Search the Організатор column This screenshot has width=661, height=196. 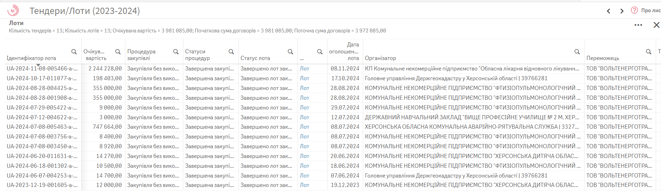(577, 52)
